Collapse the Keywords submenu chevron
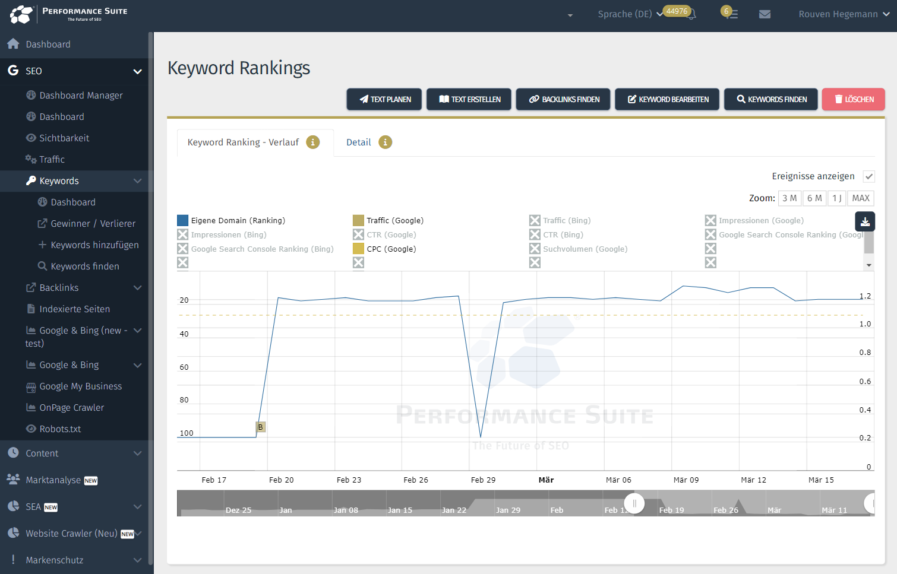 pyautogui.click(x=137, y=180)
